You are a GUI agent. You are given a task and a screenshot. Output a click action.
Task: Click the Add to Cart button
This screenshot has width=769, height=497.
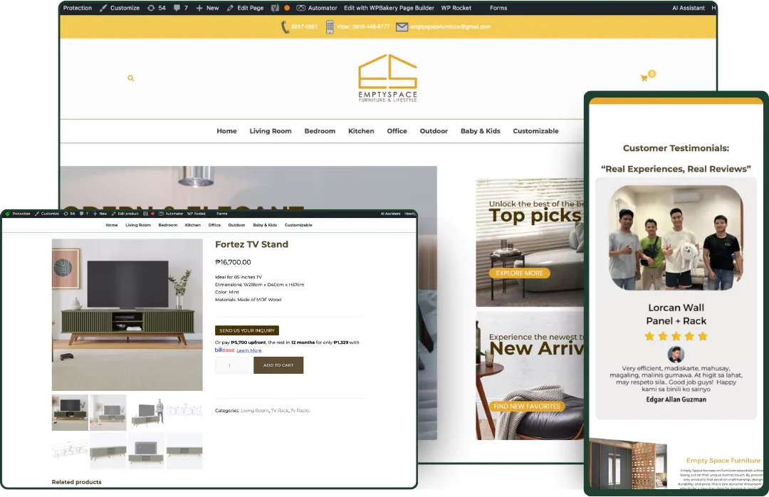[278, 365]
